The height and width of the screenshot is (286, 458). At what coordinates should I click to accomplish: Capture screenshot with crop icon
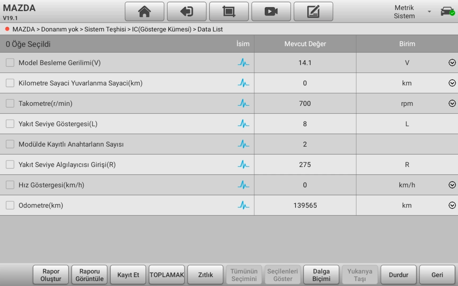click(229, 12)
